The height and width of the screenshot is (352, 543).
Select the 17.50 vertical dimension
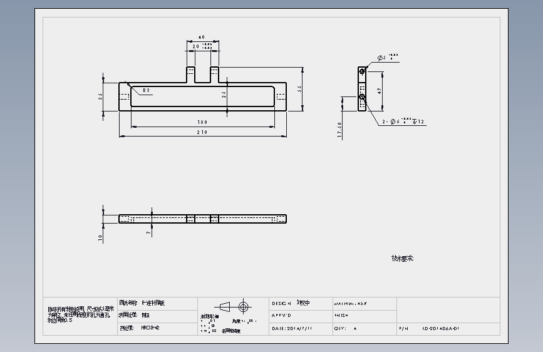(x=339, y=130)
